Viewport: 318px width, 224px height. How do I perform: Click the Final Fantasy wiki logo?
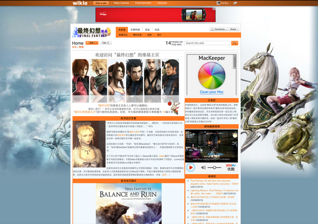[91, 32]
